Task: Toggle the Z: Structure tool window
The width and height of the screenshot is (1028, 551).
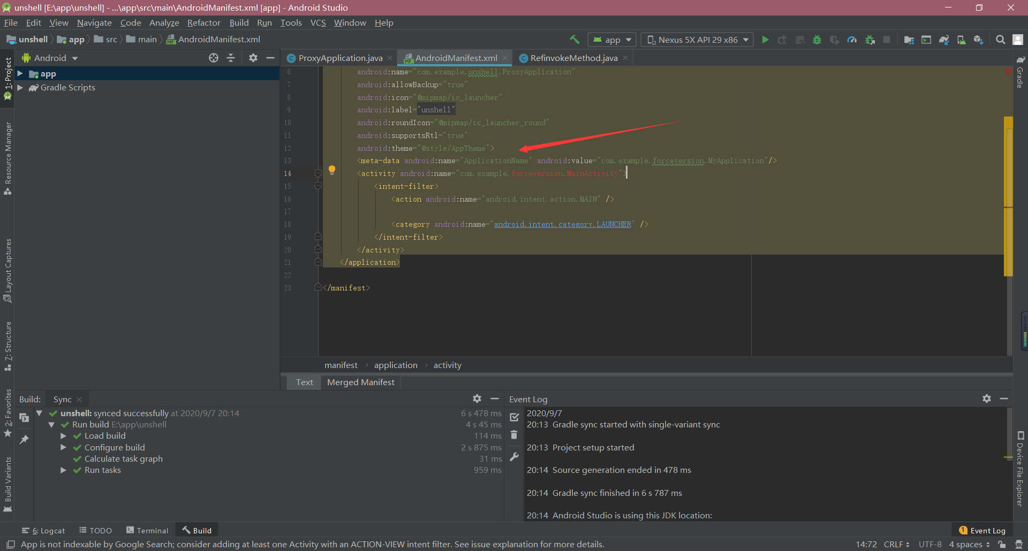Action: click(x=7, y=346)
